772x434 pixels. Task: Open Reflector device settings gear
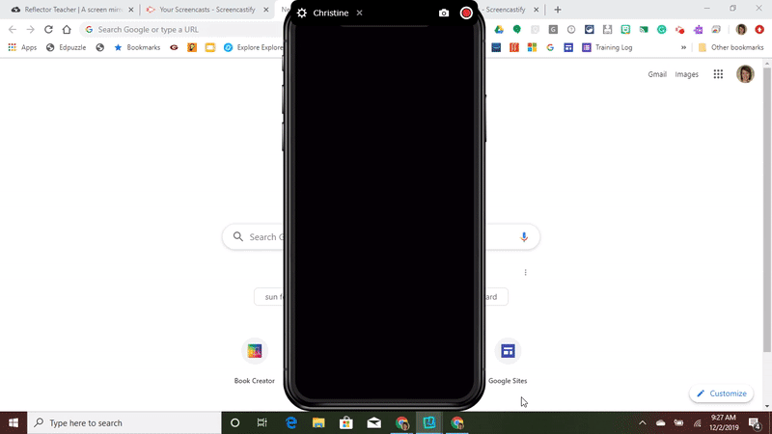(x=302, y=14)
